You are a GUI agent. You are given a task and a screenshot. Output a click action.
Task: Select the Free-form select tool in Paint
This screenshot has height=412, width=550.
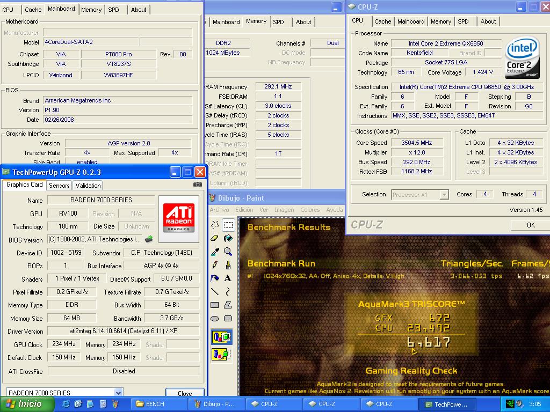[x=215, y=225]
